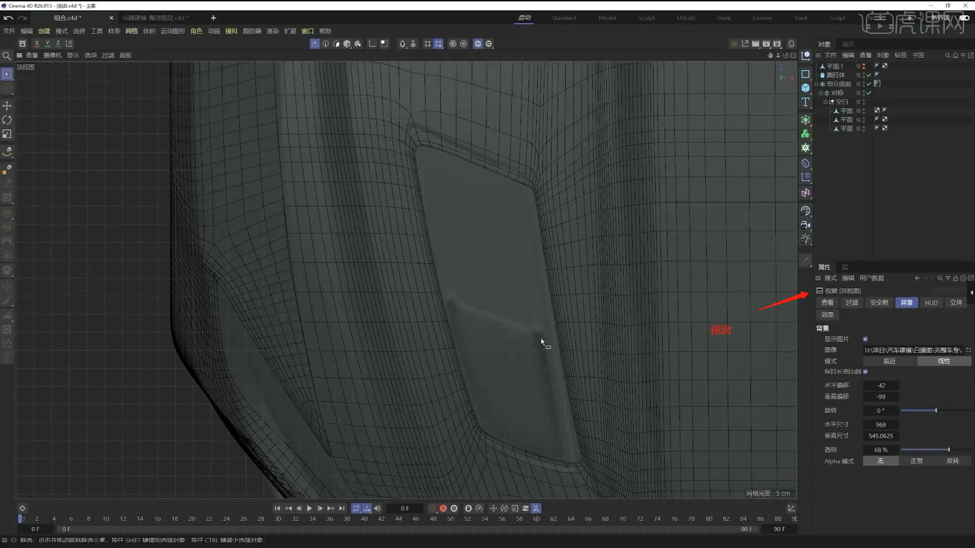Open the camera object icon in right palette
The width and height of the screenshot is (975, 548).
pyautogui.click(x=805, y=225)
